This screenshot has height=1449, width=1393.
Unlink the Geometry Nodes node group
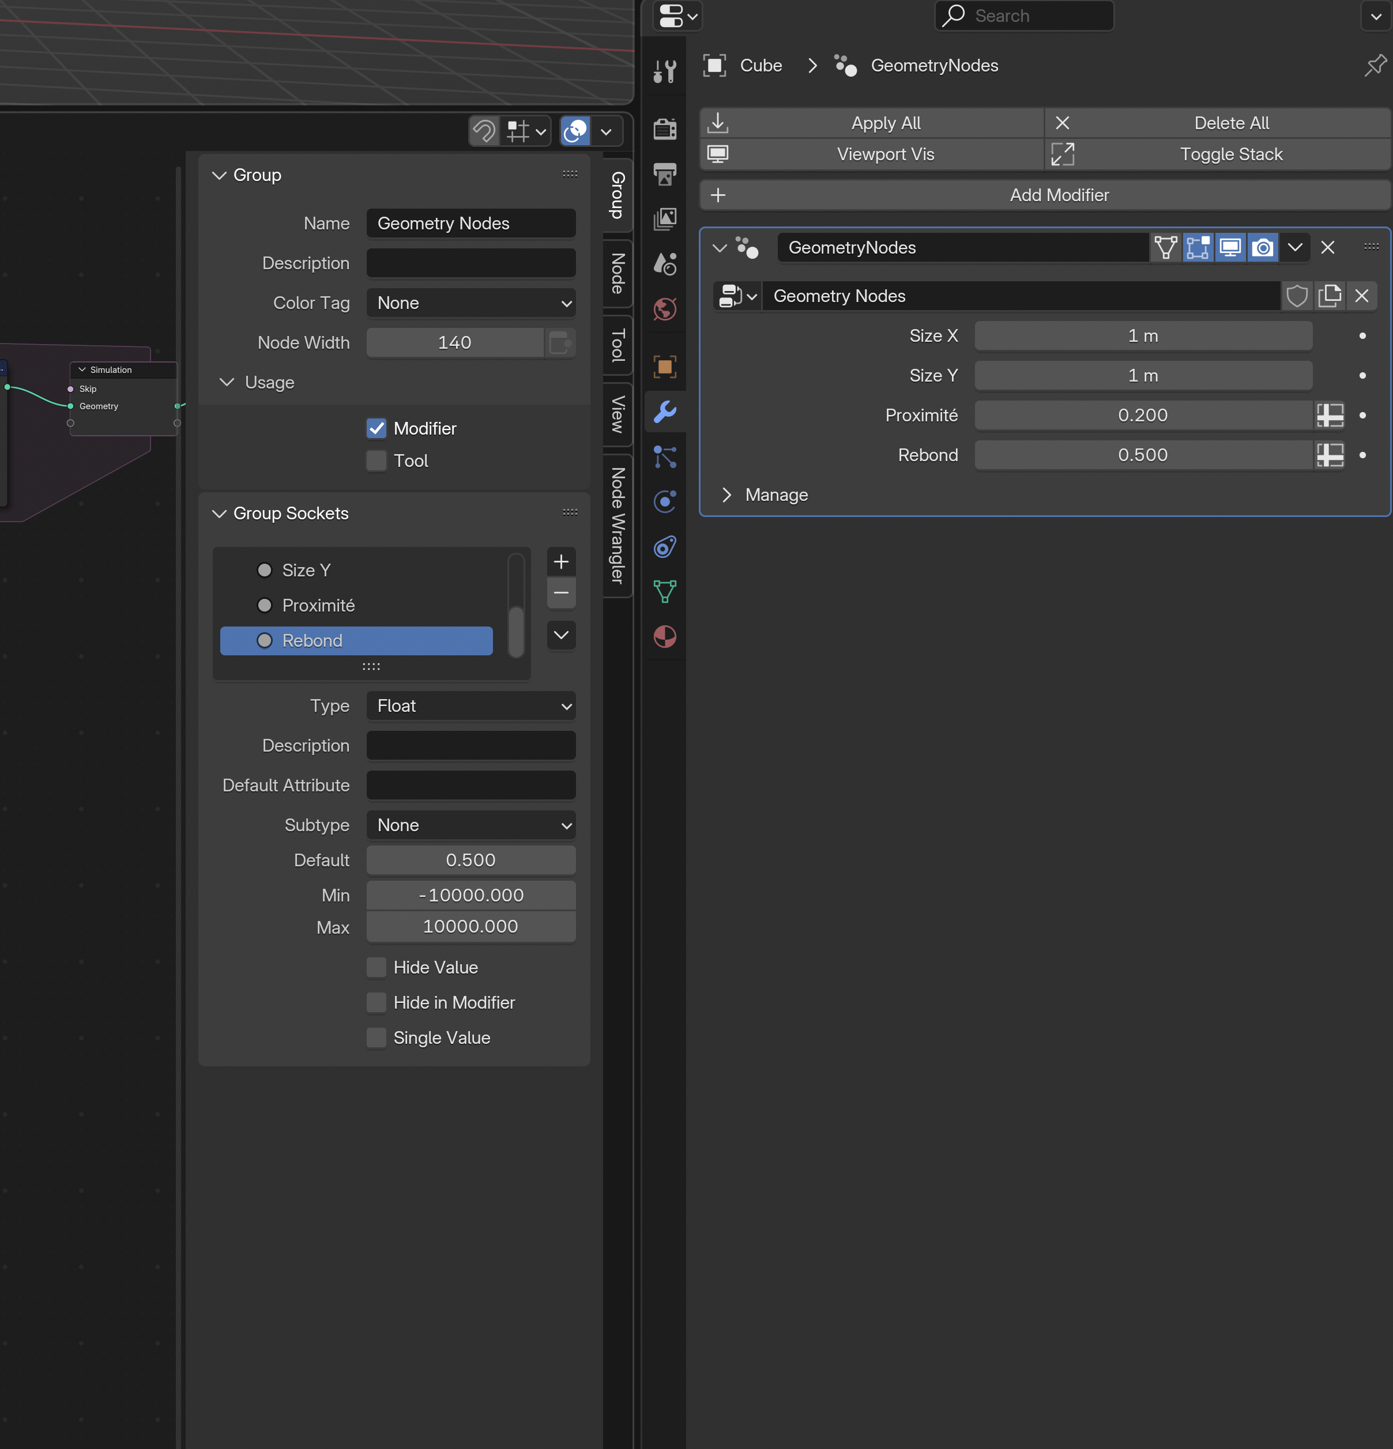[x=1362, y=296]
